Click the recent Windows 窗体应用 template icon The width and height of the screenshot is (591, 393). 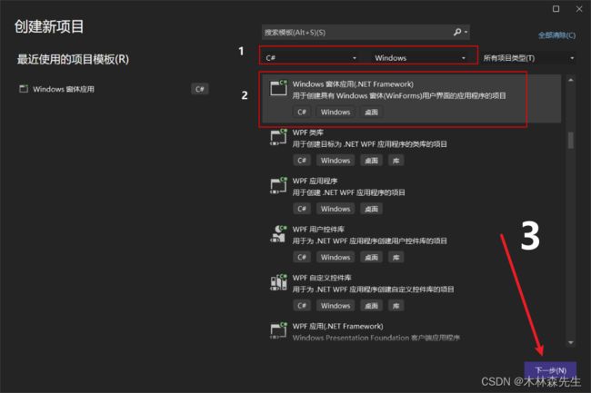coord(24,89)
